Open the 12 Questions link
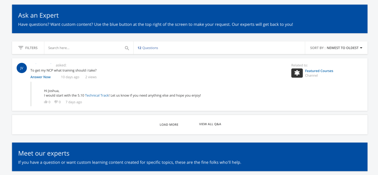 point(147,48)
